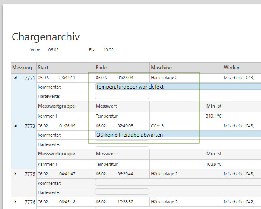261x209 pixels.
Task: Expand the measurement 7775 row
Action: pos(15,174)
